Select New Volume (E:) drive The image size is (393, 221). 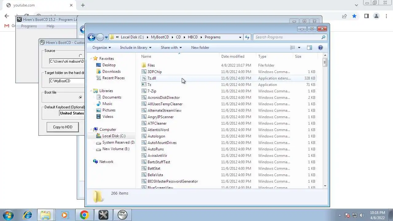pos(116,149)
